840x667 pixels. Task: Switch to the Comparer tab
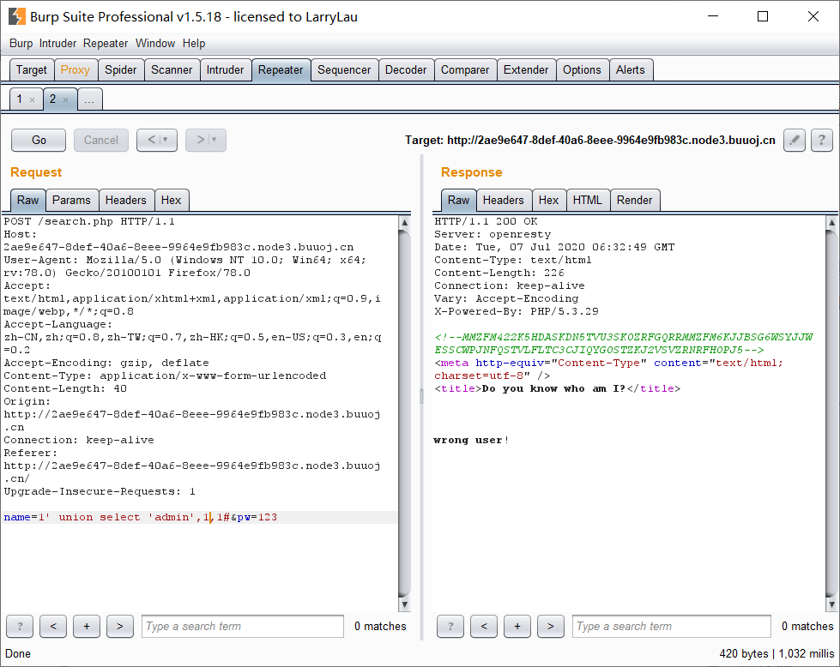tap(465, 70)
